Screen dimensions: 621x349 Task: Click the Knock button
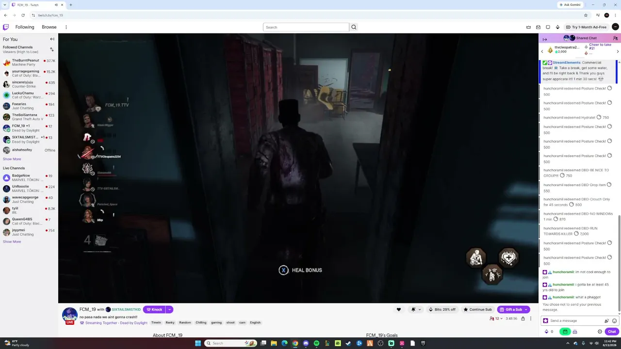[154, 310]
